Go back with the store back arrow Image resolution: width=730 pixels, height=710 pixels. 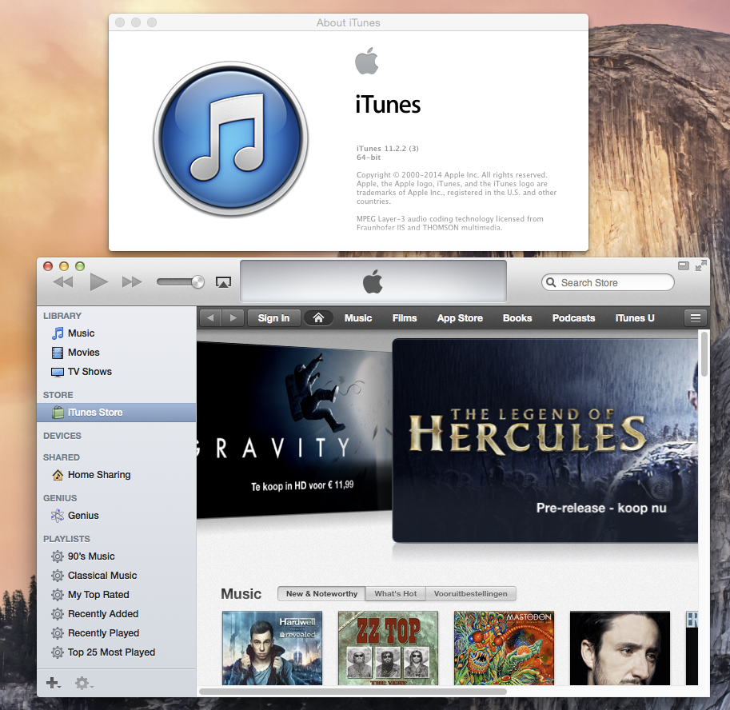[210, 318]
